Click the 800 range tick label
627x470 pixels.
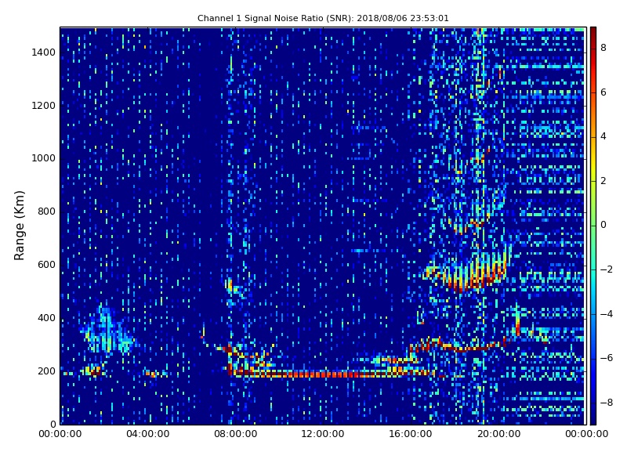pos(46,211)
